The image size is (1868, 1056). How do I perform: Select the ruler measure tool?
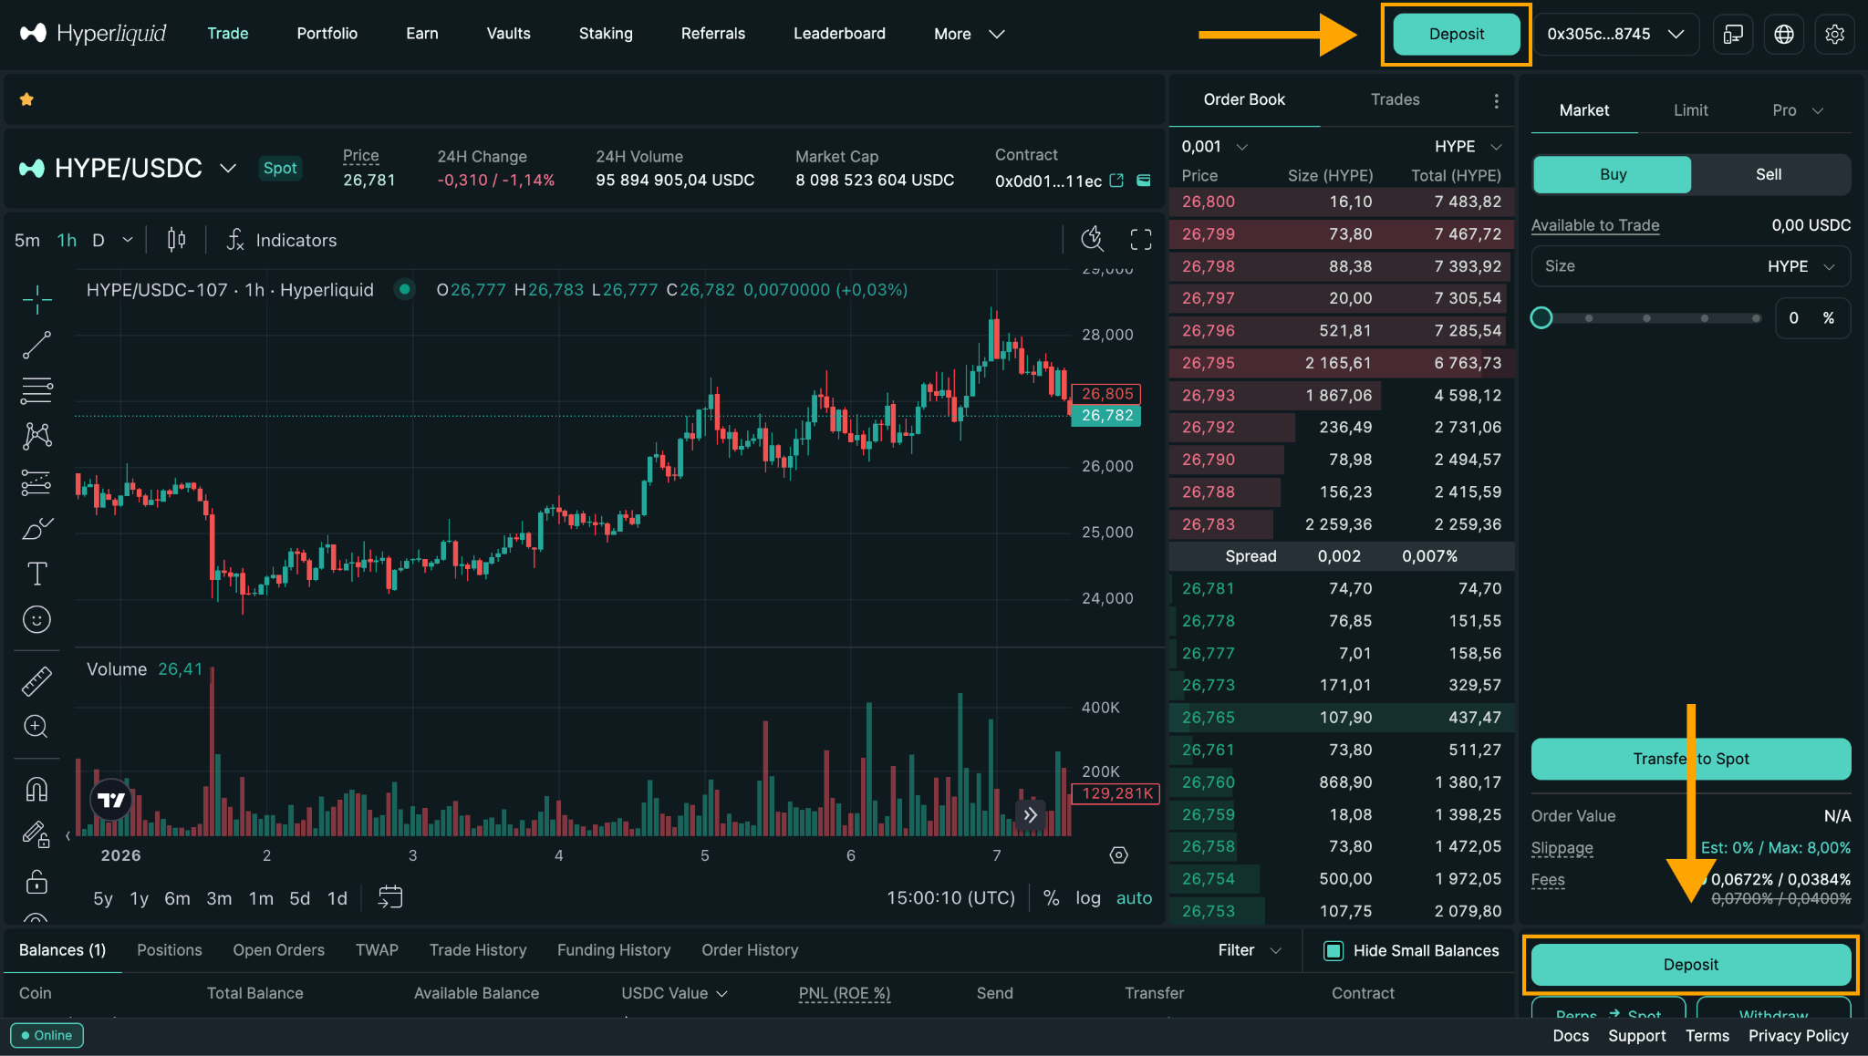[36, 681]
